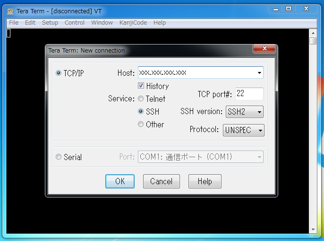The width and height of the screenshot is (324, 241).
Task: Click the TCP port# field
Action: (x=249, y=94)
